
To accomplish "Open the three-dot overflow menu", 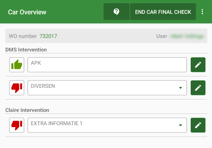I will (x=202, y=12).
